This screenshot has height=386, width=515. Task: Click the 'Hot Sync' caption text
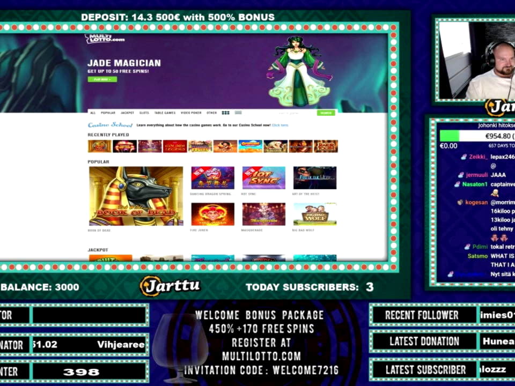pyautogui.click(x=248, y=194)
